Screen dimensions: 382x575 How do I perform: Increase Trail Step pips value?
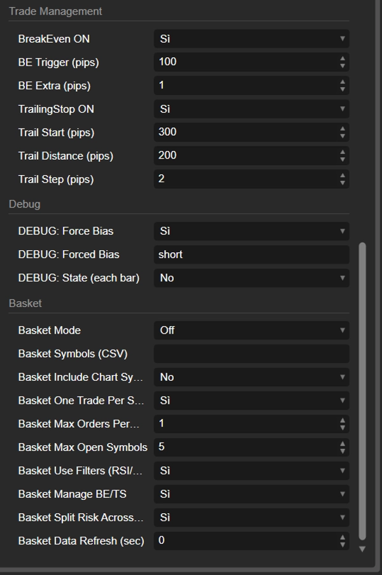pos(343,175)
